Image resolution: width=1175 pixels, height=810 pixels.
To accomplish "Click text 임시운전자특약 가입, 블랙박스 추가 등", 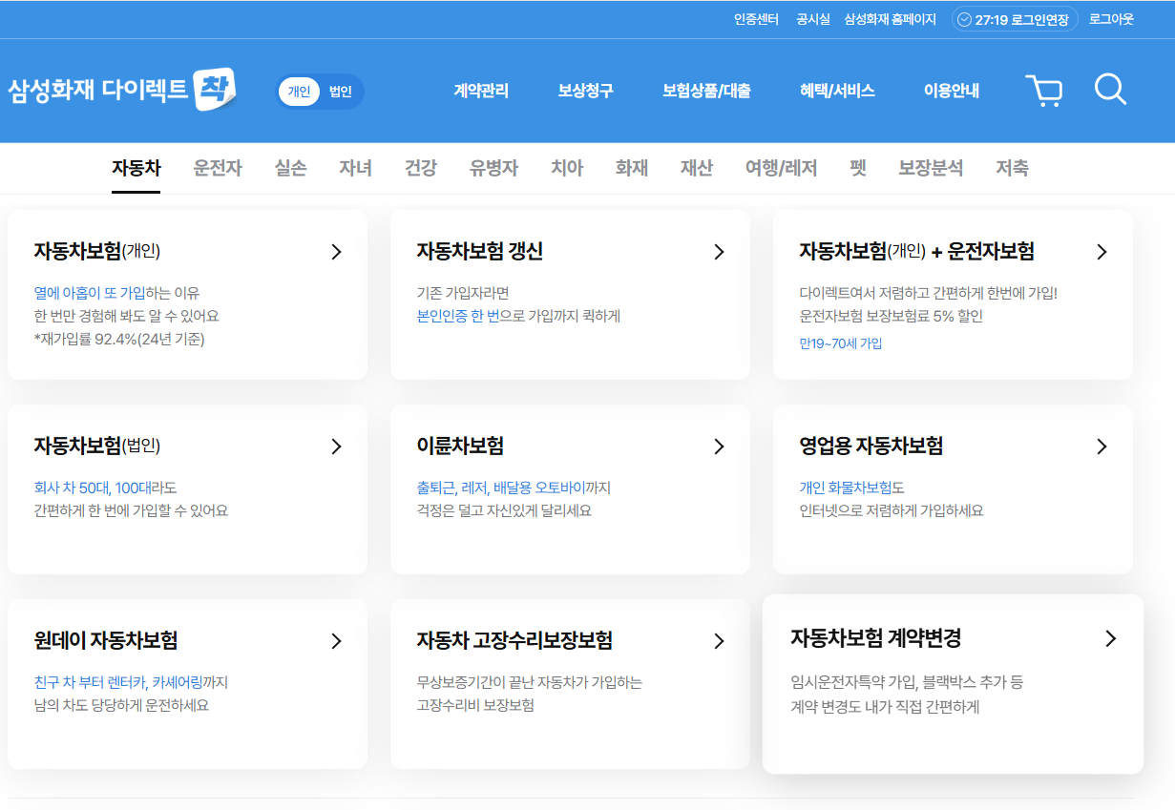I will click(x=907, y=683).
